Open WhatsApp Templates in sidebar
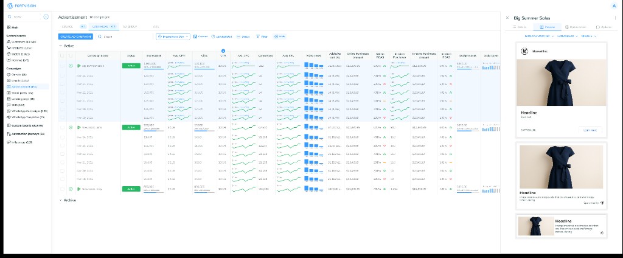This screenshot has width=623, height=258. (26, 117)
